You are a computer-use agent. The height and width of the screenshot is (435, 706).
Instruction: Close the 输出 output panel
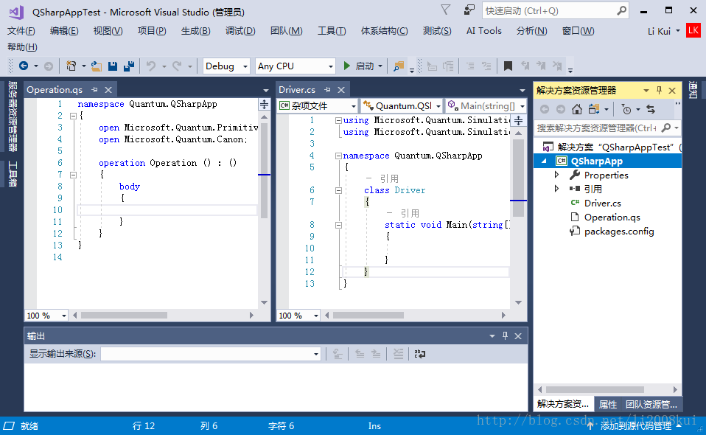[x=518, y=336]
